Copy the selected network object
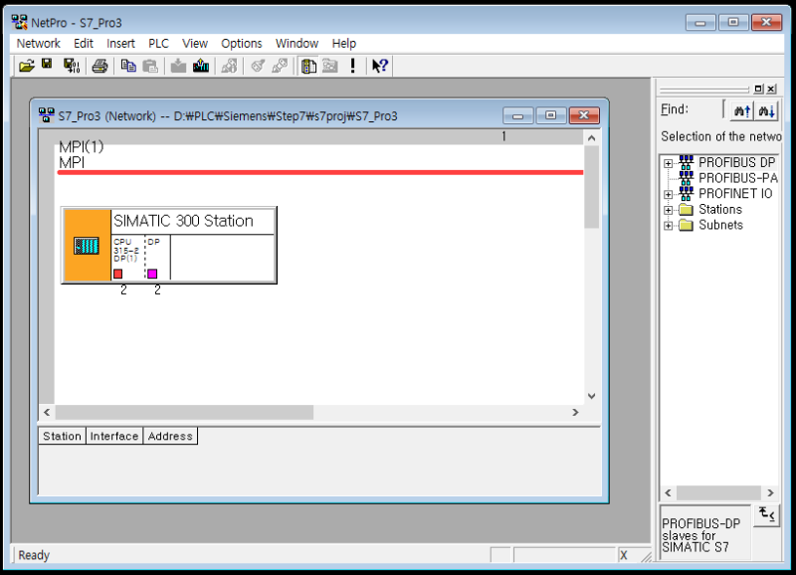796x575 pixels. click(129, 65)
